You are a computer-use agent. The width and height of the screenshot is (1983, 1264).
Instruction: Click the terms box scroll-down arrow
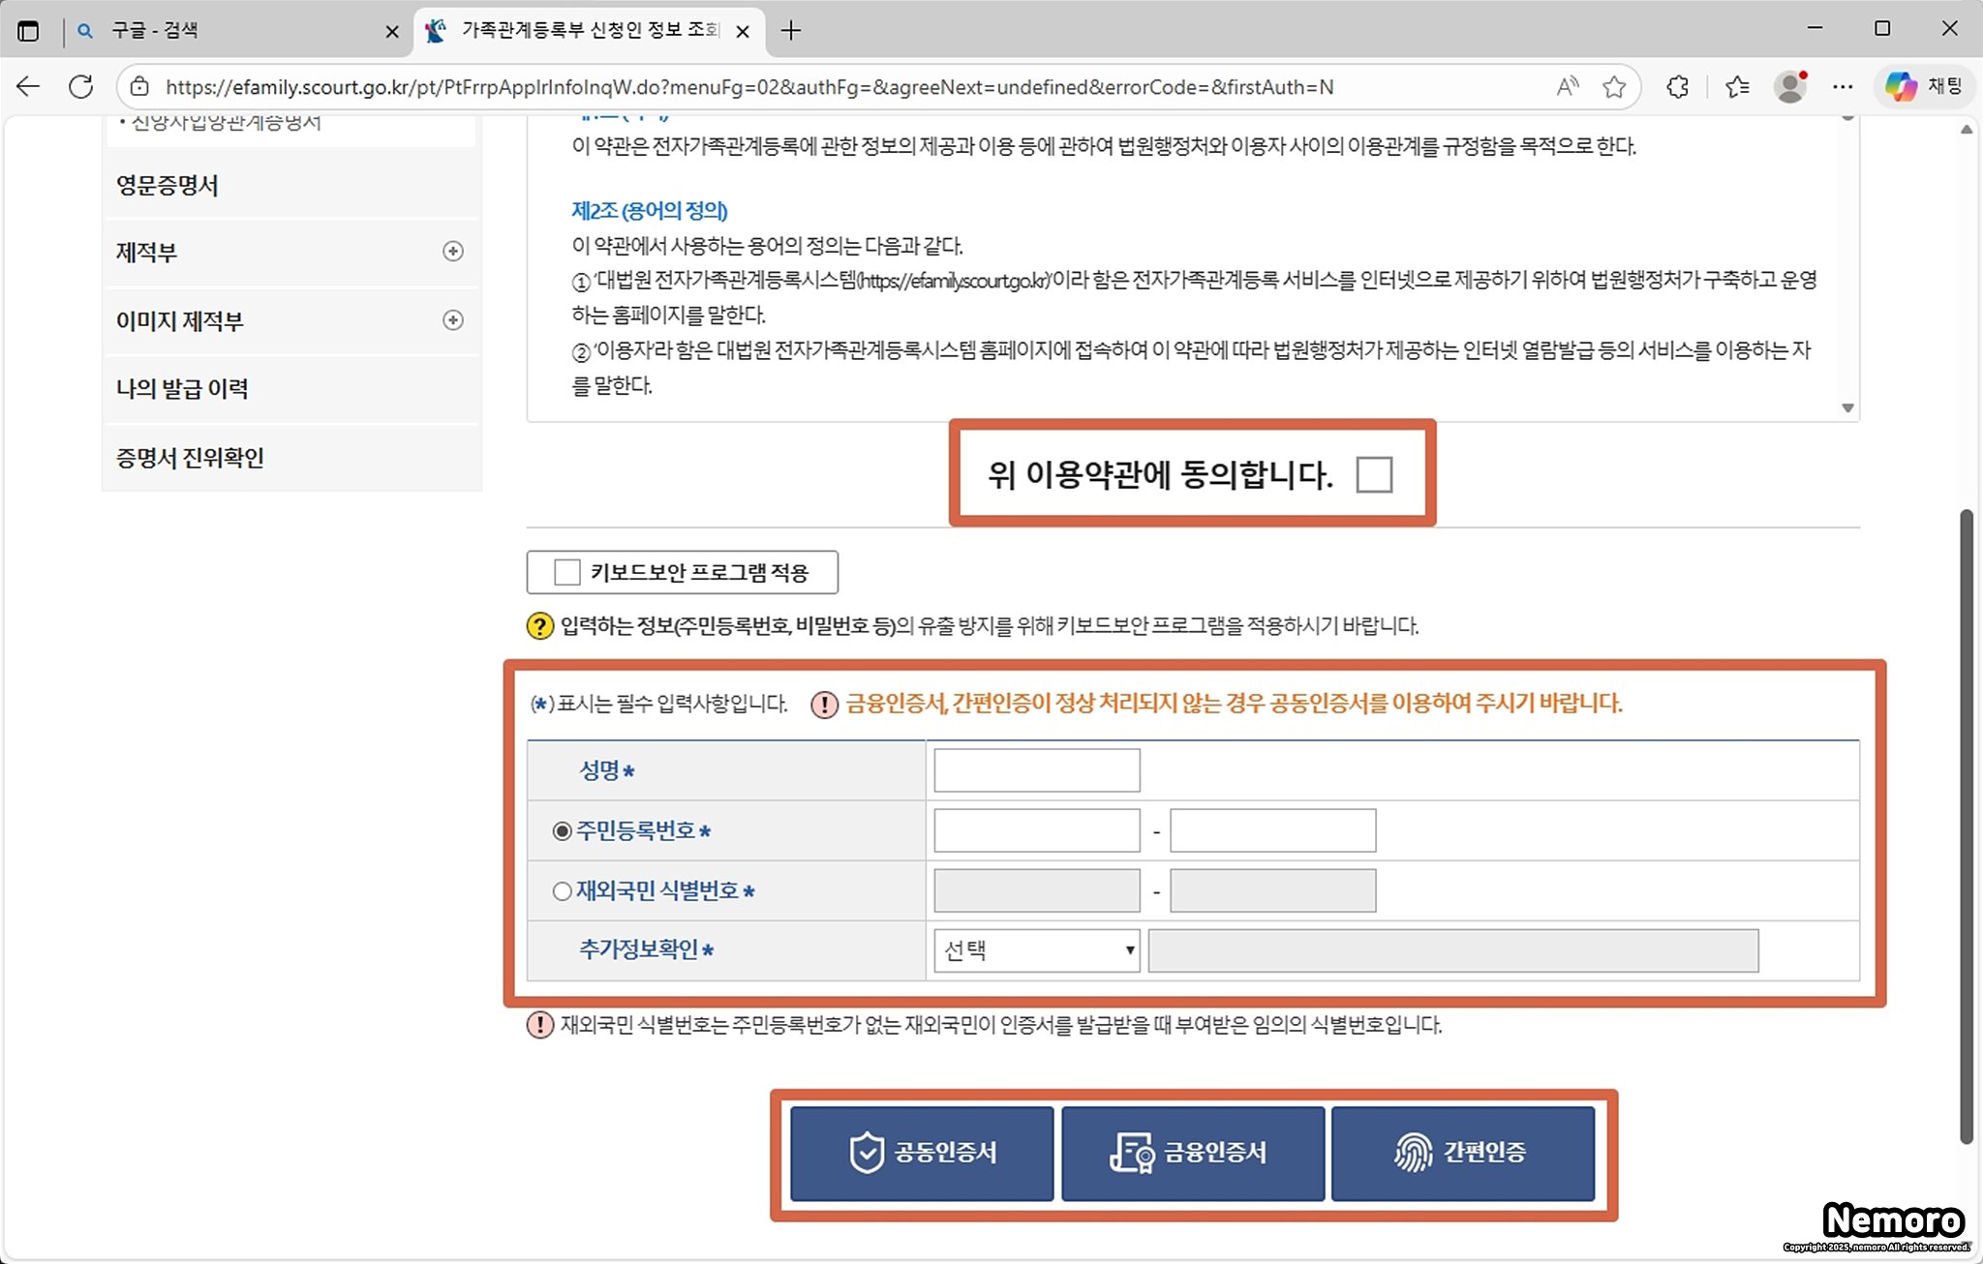[x=1847, y=407]
